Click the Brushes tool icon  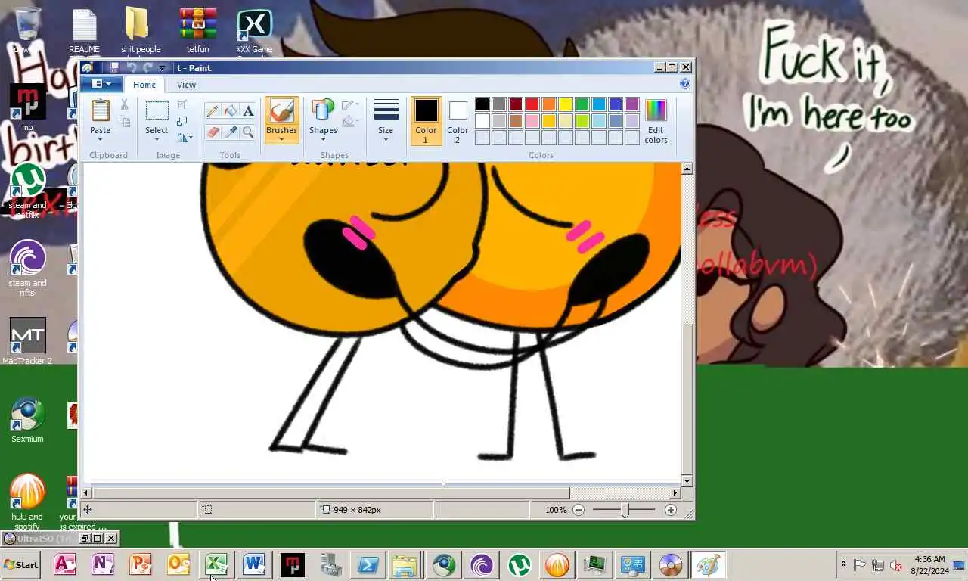(x=281, y=111)
